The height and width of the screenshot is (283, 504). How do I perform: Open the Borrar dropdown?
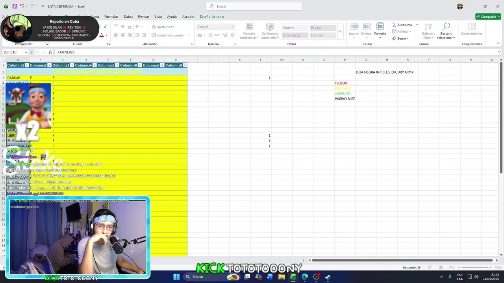coord(400,39)
